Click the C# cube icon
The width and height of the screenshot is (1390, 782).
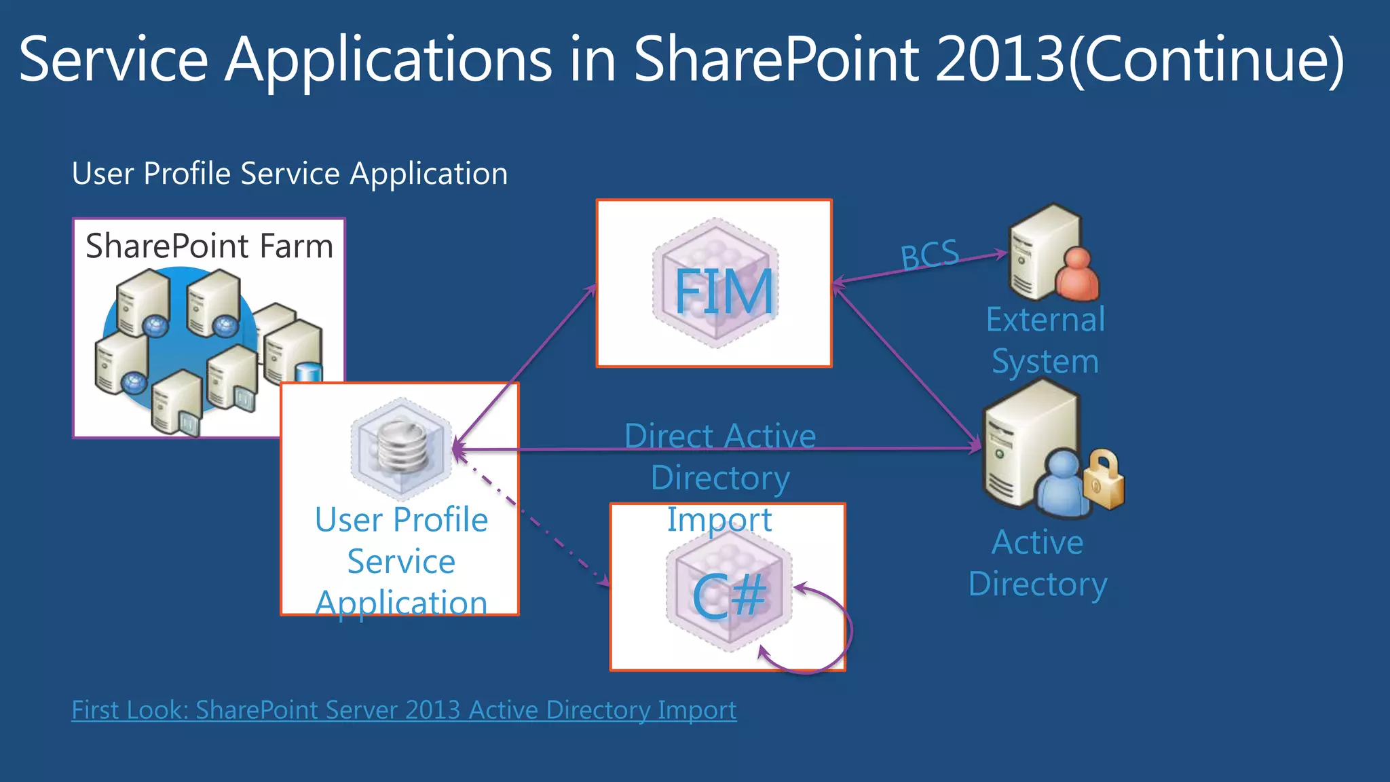tap(729, 589)
